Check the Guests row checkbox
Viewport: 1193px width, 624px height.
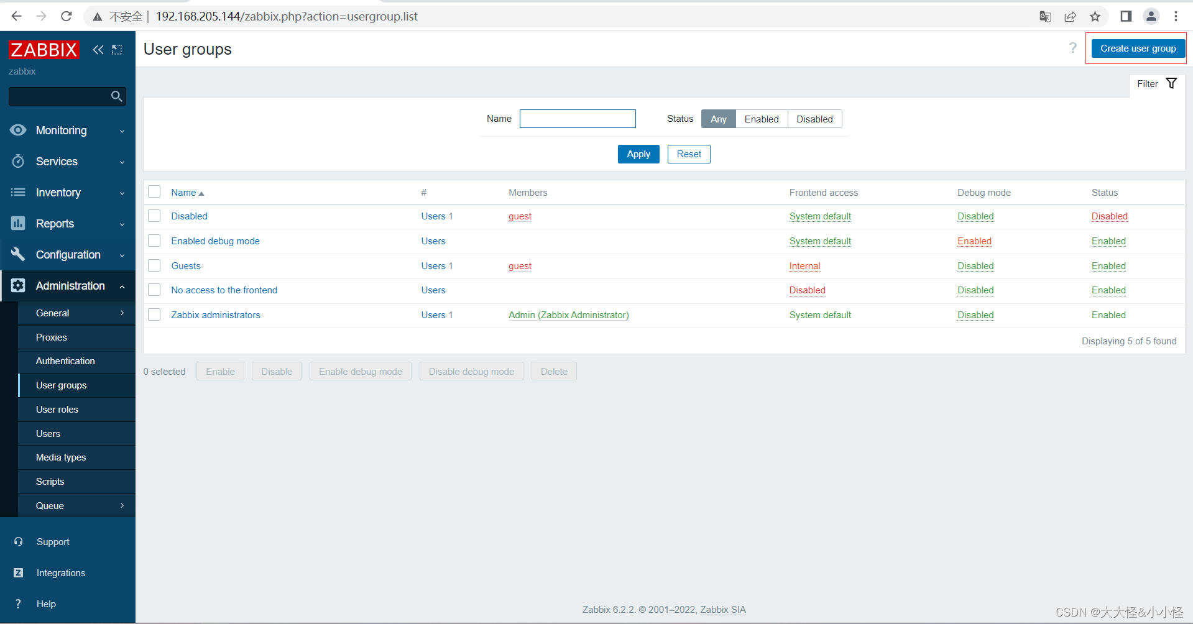tap(154, 265)
